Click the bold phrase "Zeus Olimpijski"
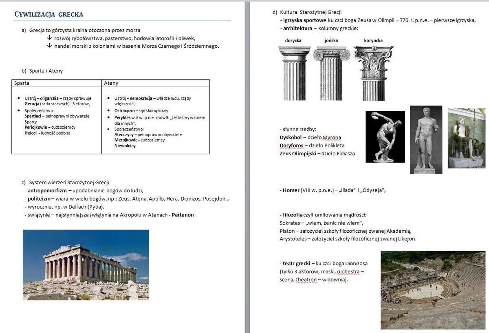 297,154
